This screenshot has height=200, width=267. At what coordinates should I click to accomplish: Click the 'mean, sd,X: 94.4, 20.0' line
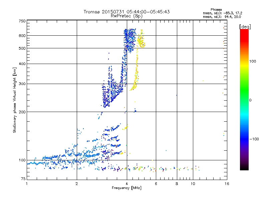222,17
